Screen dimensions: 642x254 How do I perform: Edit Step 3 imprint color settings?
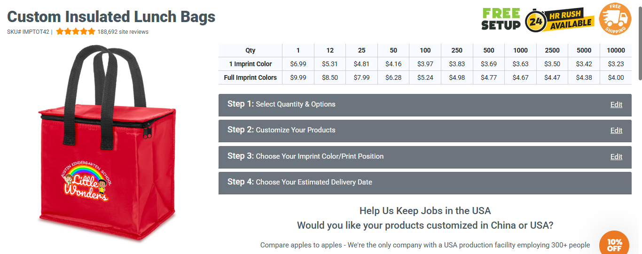click(x=616, y=157)
